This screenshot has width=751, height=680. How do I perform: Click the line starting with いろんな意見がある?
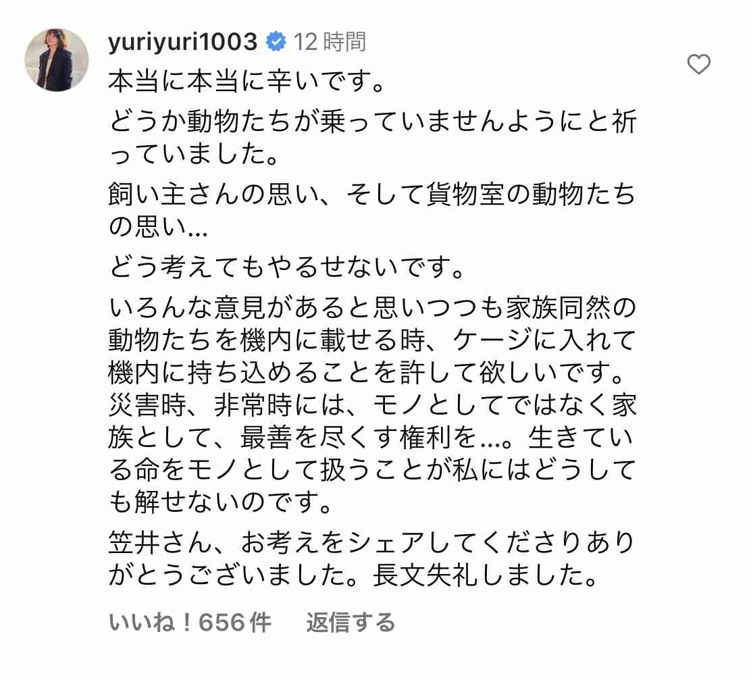click(x=372, y=307)
